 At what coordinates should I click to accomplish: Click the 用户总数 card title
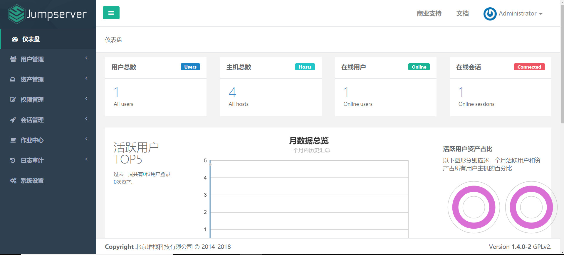pyautogui.click(x=124, y=67)
